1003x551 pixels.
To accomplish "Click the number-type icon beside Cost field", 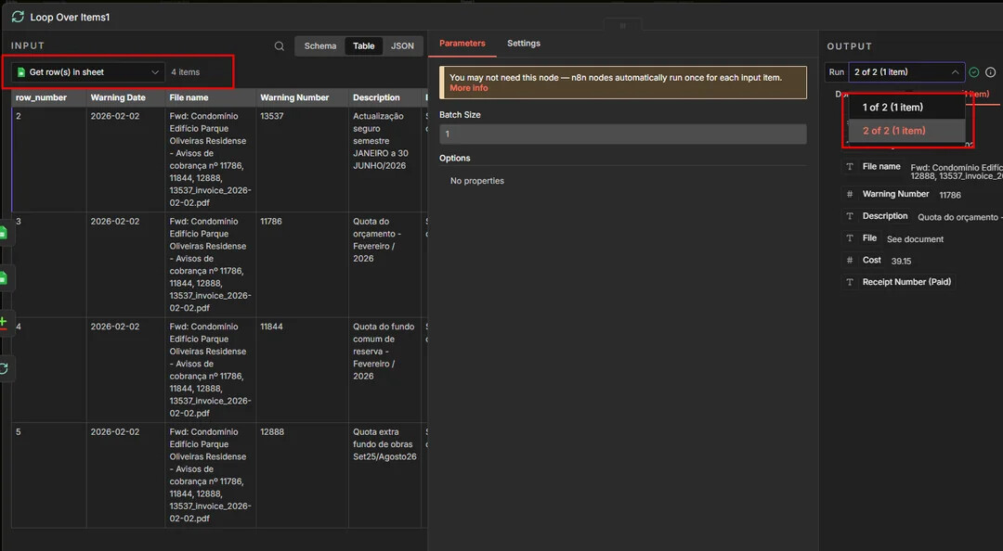I will coord(849,261).
